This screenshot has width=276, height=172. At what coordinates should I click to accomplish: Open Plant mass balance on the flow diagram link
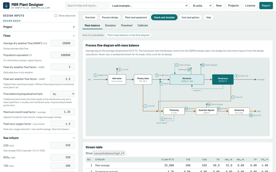(x=129, y=35)
